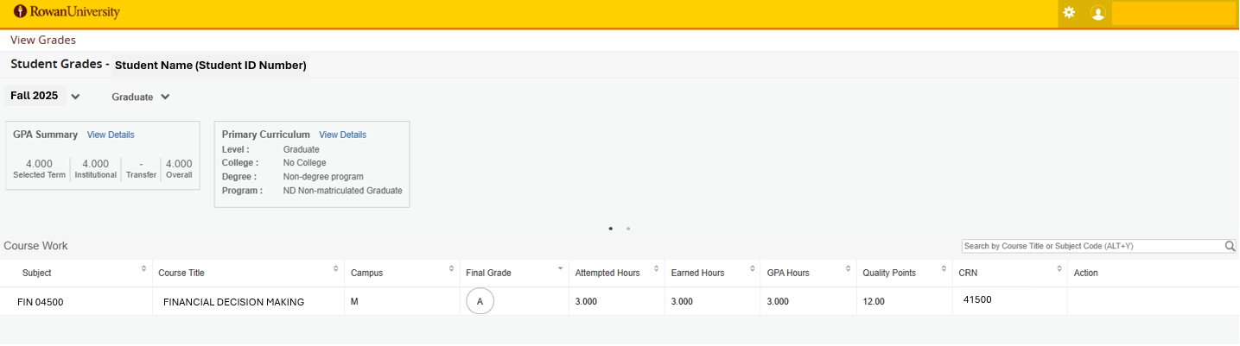The image size is (1240, 346).
Task: Click the View Grades page title
Action: (43, 40)
